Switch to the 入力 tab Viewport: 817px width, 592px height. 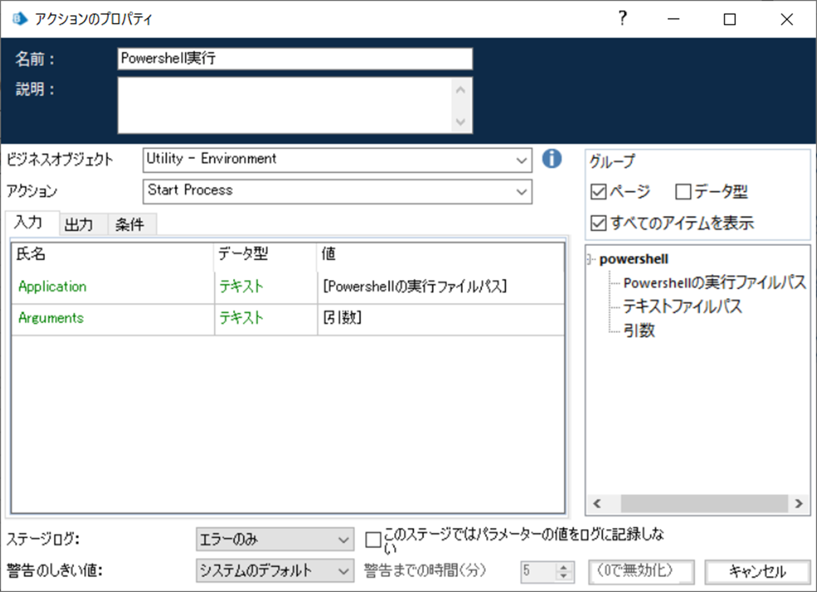28,222
